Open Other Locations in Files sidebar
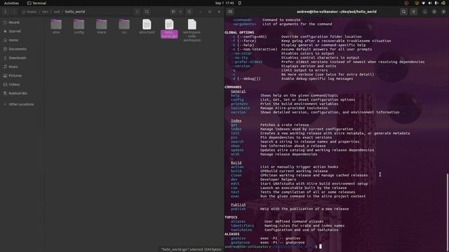449x252 pixels. click(22, 104)
